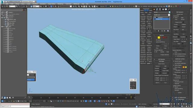Click the first Show Cage color swatch
This screenshot has width=193, height=108.
pyautogui.click(x=184, y=67)
